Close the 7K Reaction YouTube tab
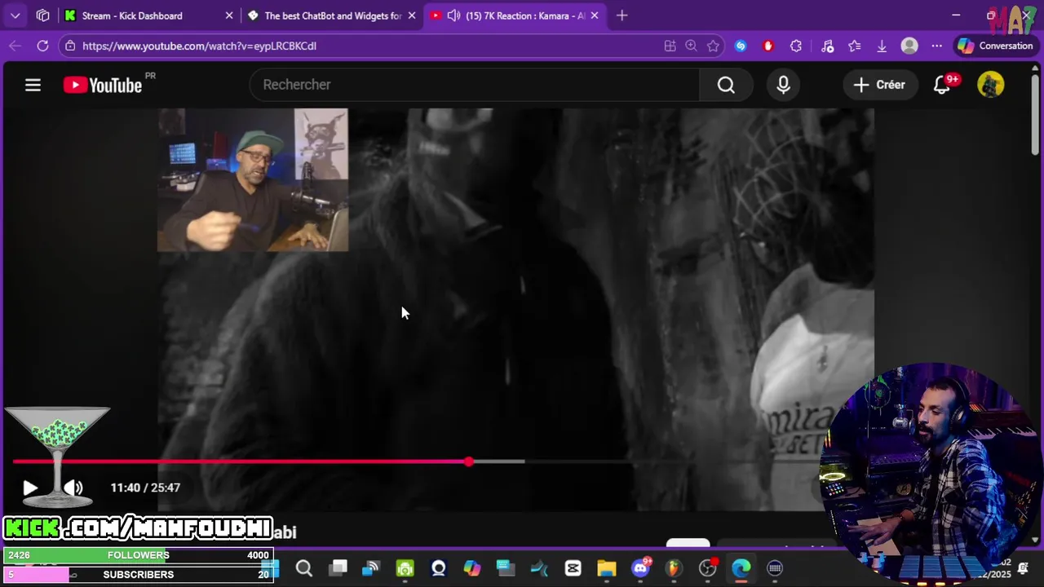This screenshot has width=1044, height=587. click(595, 15)
